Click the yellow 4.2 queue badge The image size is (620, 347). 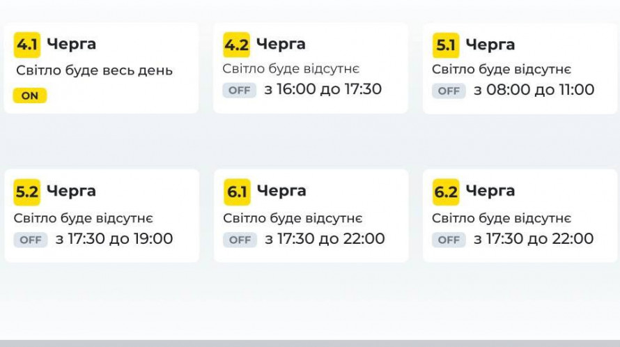coord(236,45)
